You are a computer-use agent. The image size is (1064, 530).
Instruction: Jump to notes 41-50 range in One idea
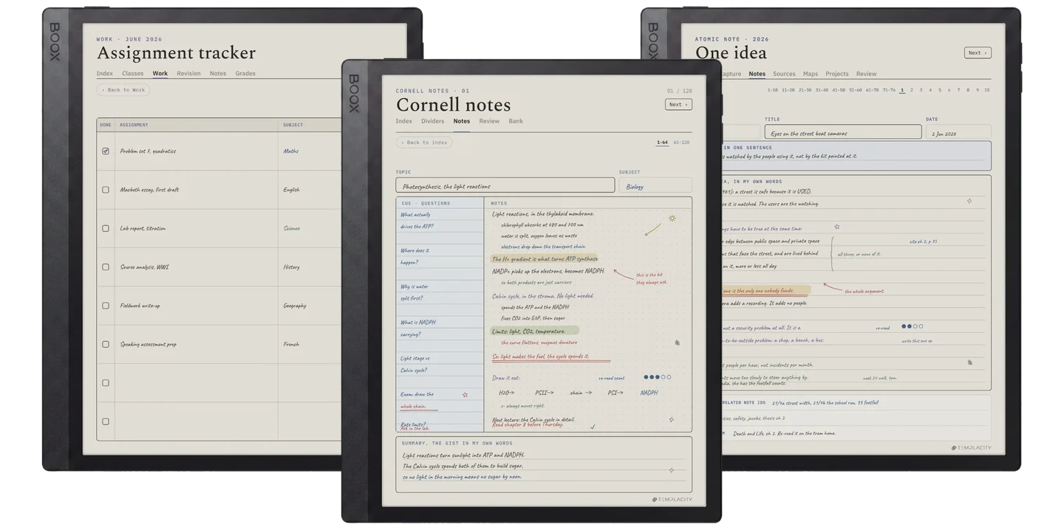[x=839, y=90]
